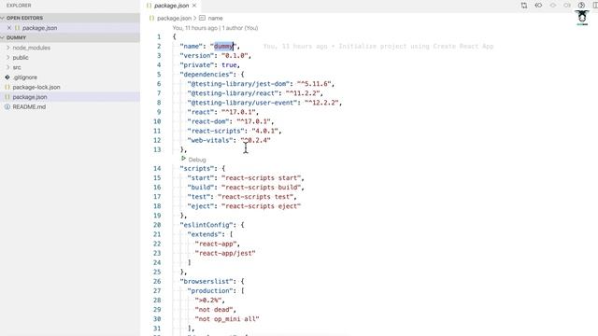Open package.json breadcrumb segment
Screen dimensions: 598x336
pyautogui.click(x=174, y=18)
